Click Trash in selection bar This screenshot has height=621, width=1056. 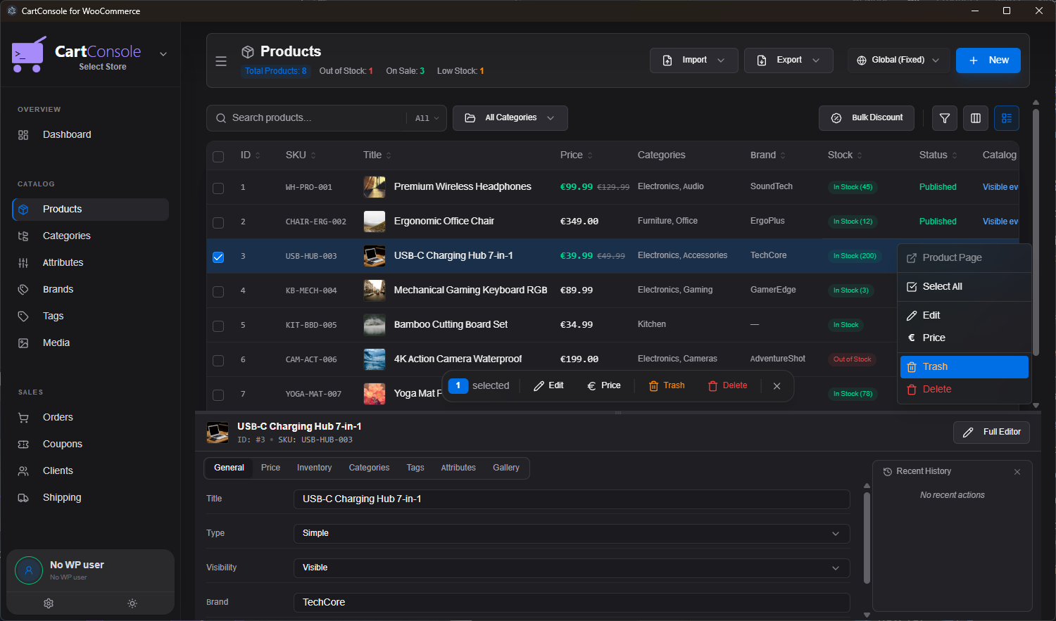(x=667, y=386)
